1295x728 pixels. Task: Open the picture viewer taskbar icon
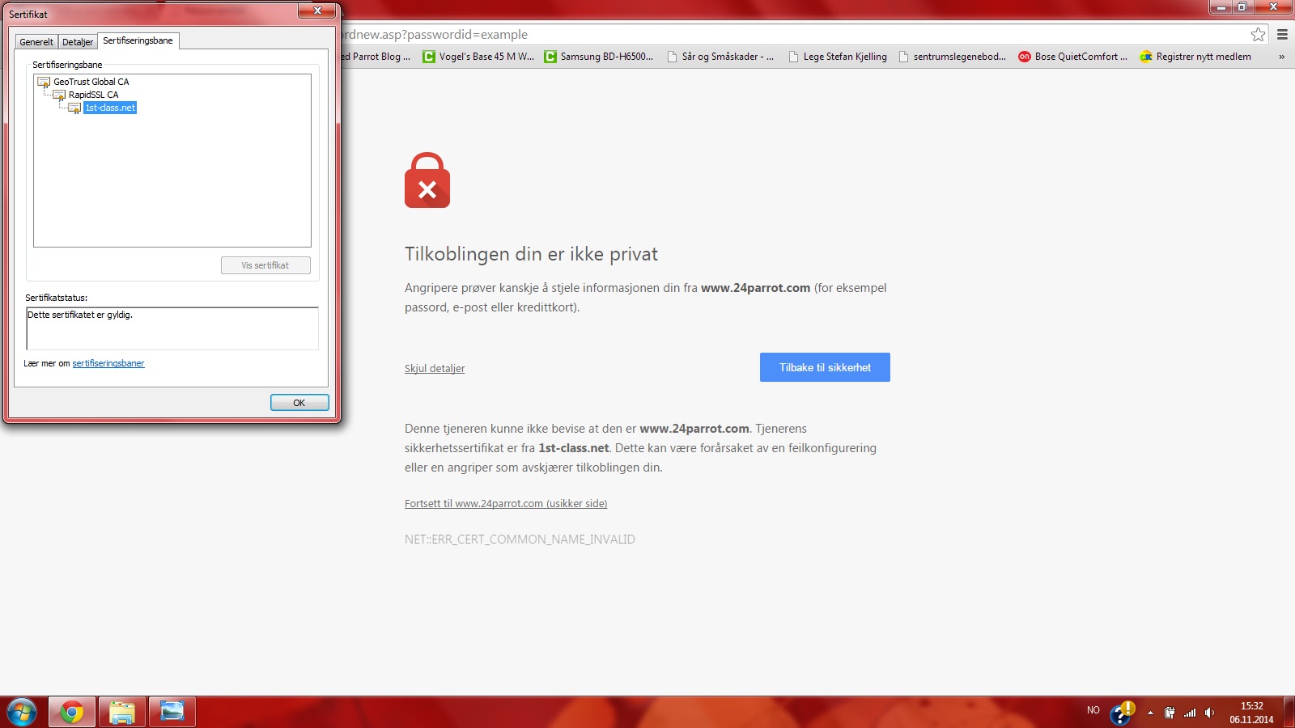[x=172, y=713]
